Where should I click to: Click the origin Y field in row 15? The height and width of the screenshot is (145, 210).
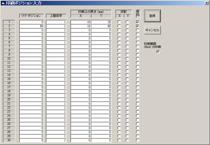click(101, 79)
